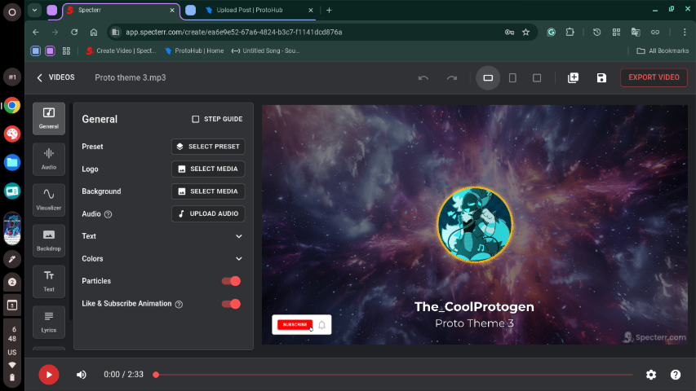Image resolution: width=696 pixels, height=391 pixels.
Task: Open the player settings gear
Action: (650, 375)
